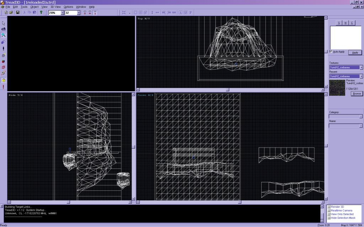The width and height of the screenshot is (364, 227).
Task: Toggle View Only Selected option
Action: coord(329,214)
